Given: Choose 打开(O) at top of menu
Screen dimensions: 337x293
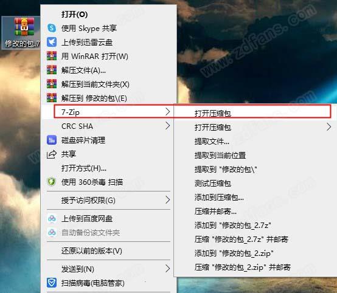Looking at the screenshot, I should 74,15.
